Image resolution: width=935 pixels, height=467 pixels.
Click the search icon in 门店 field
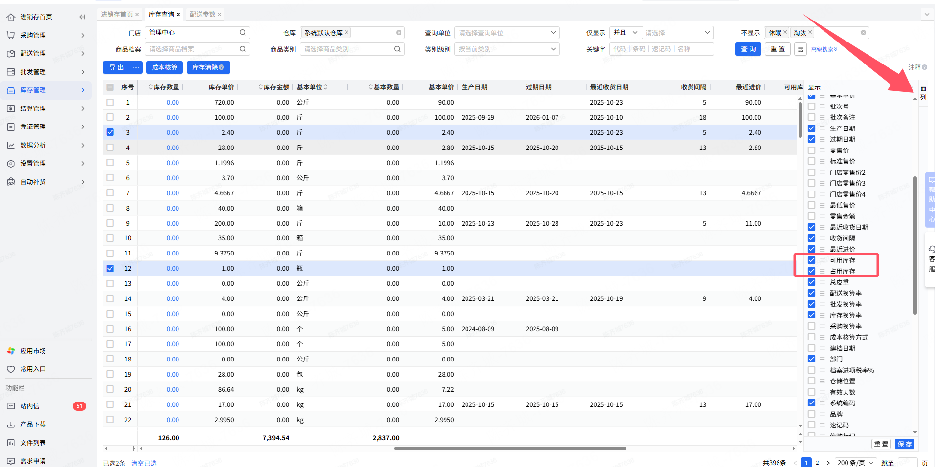tap(243, 33)
